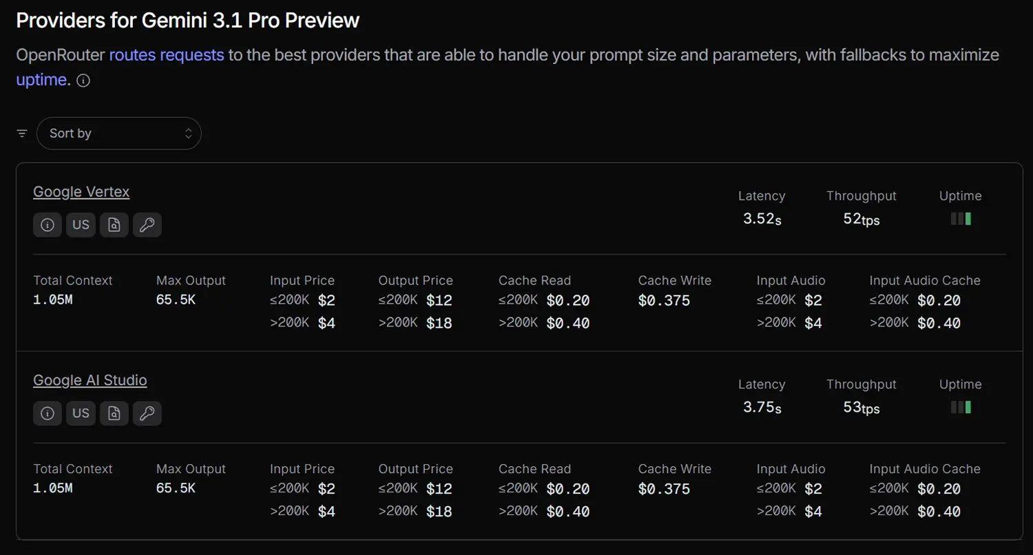
Task: Click the Google Vertex latency value 3.52s
Action: coord(762,220)
